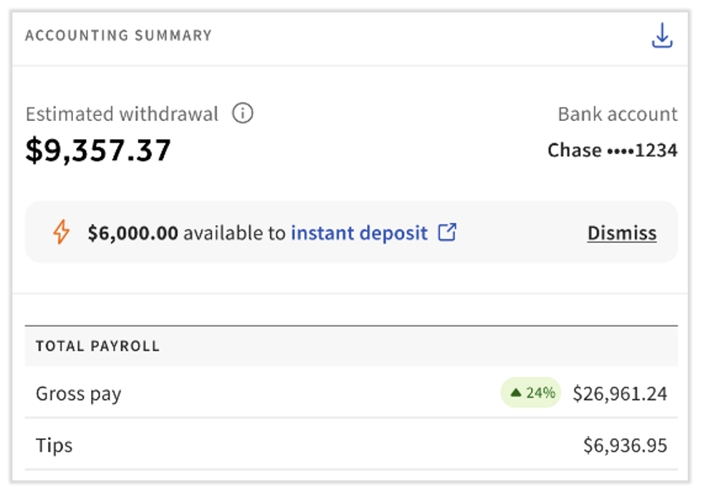
Task: Click the Estimated withdrawal label
Action: tap(122, 114)
